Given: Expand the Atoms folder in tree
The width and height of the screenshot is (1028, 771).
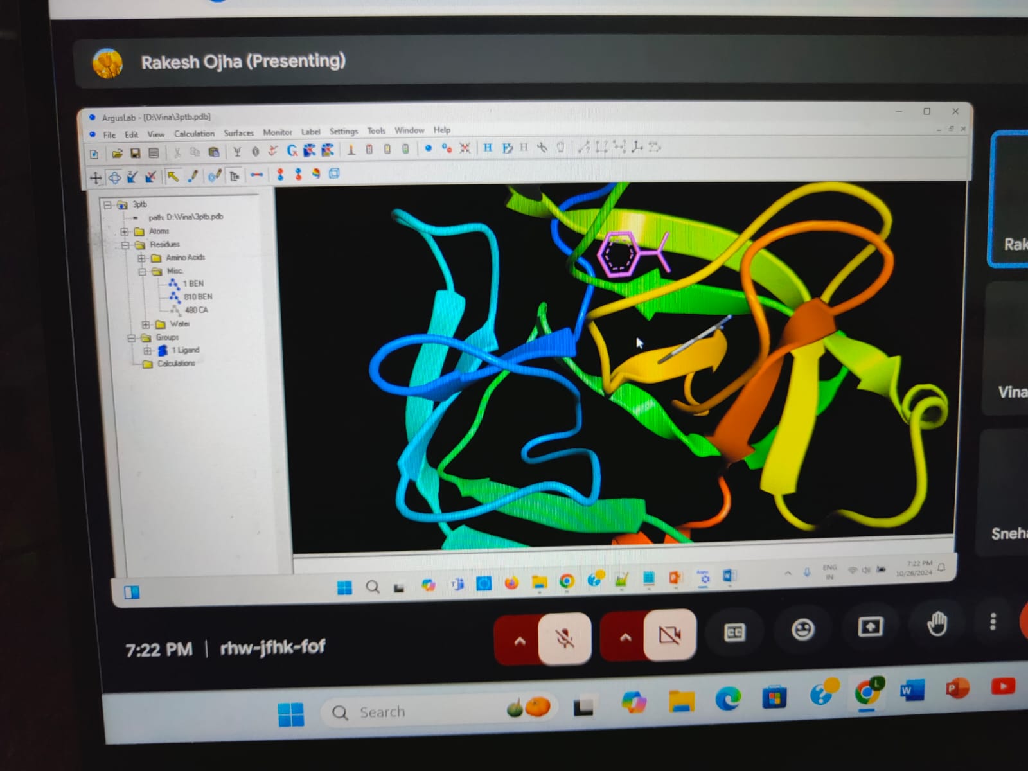Looking at the screenshot, I should pos(125,231).
